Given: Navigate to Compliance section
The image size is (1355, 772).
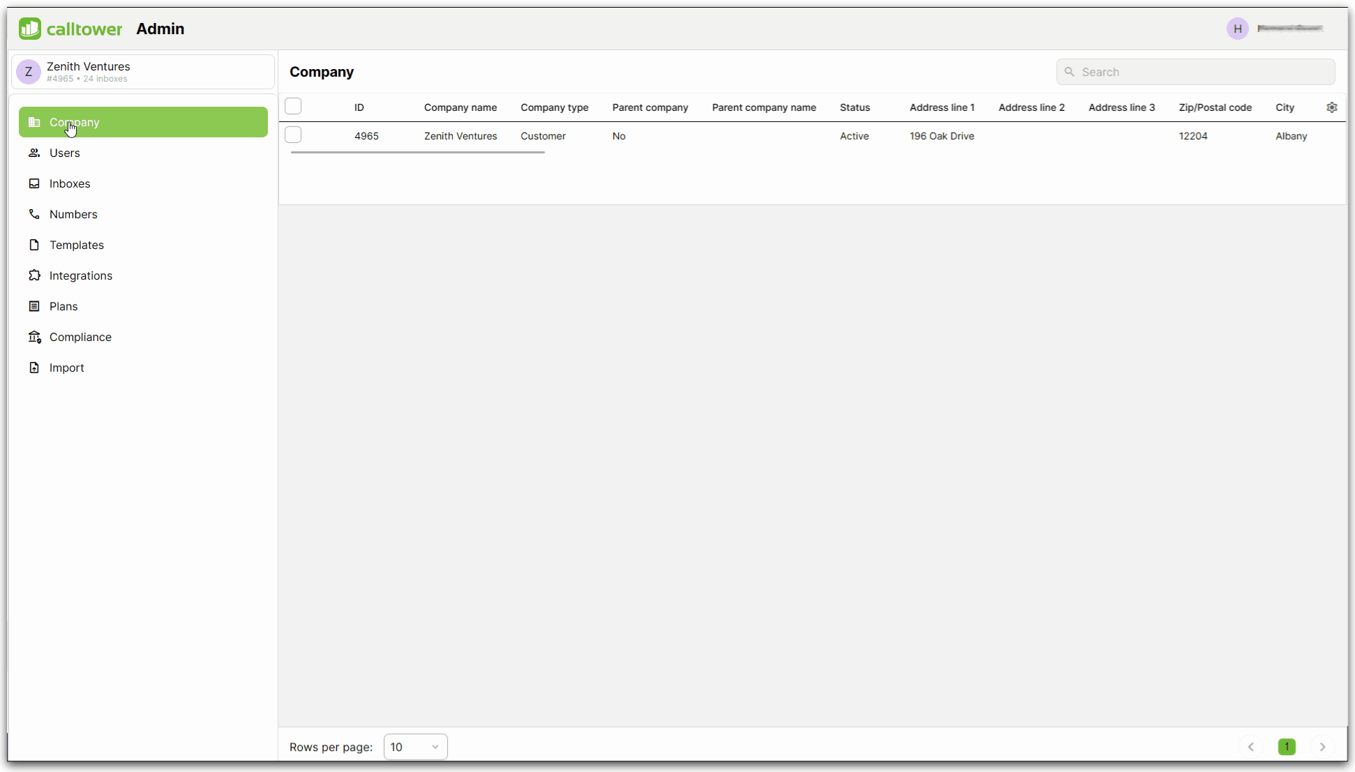Looking at the screenshot, I should click(x=80, y=337).
